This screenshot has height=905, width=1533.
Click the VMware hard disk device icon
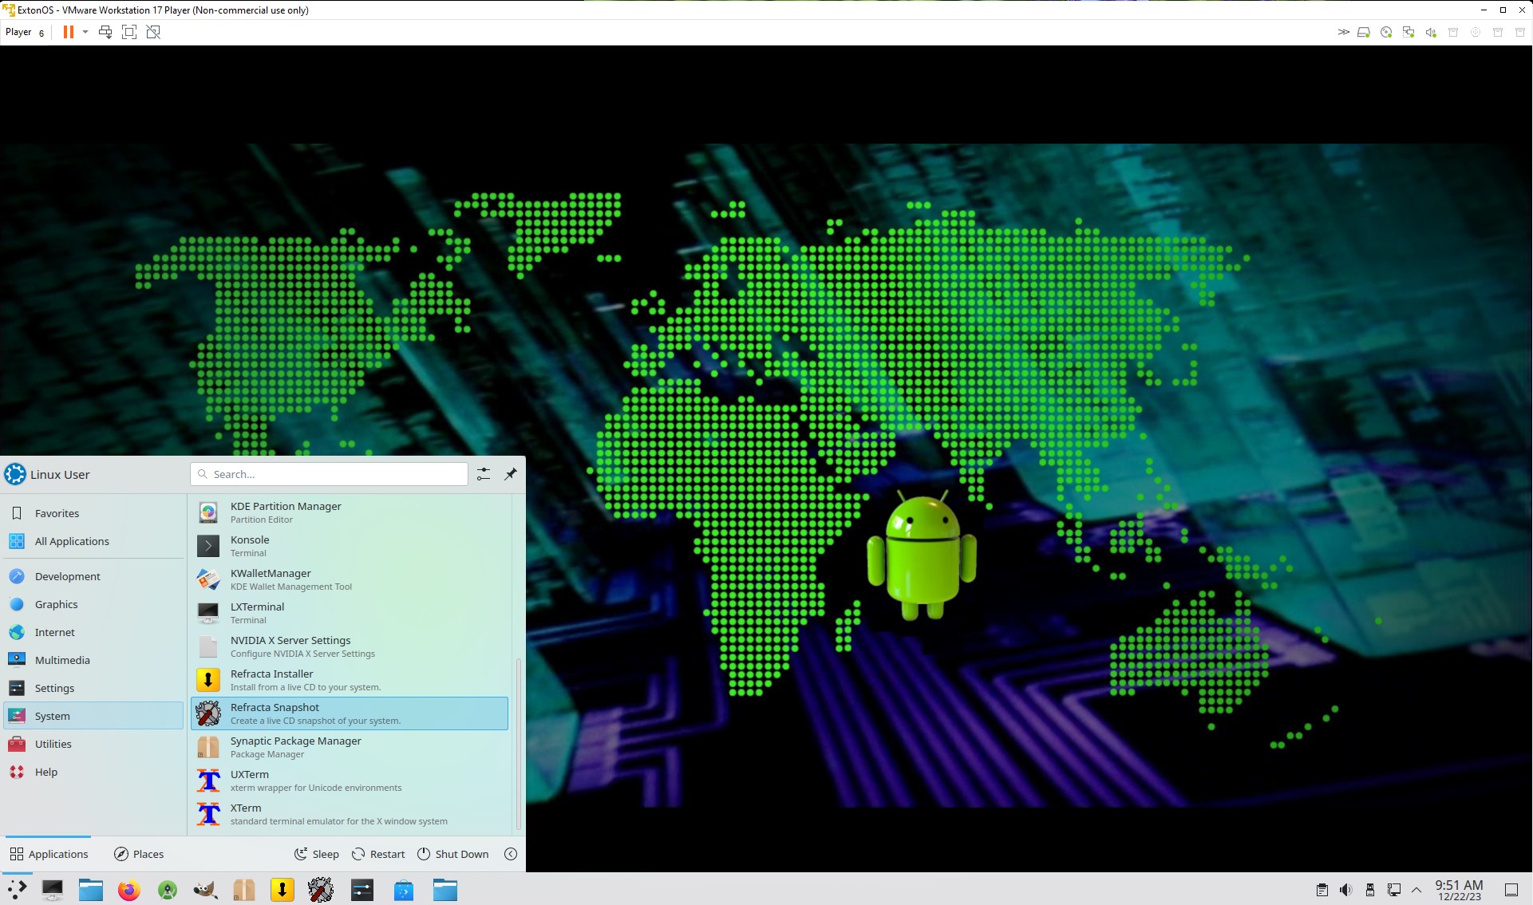(1364, 32)
